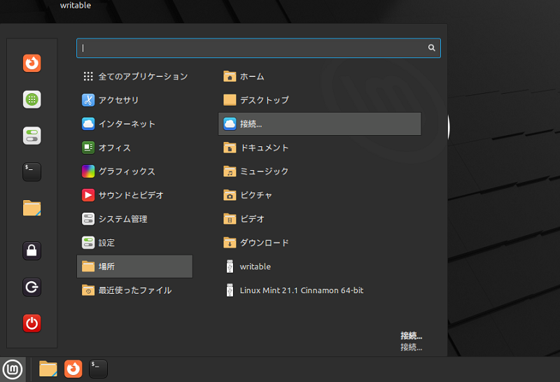The height and width of the screenshot is (382, 560).
Task: Open ホーム folder
Action: (x=320, y=76)
